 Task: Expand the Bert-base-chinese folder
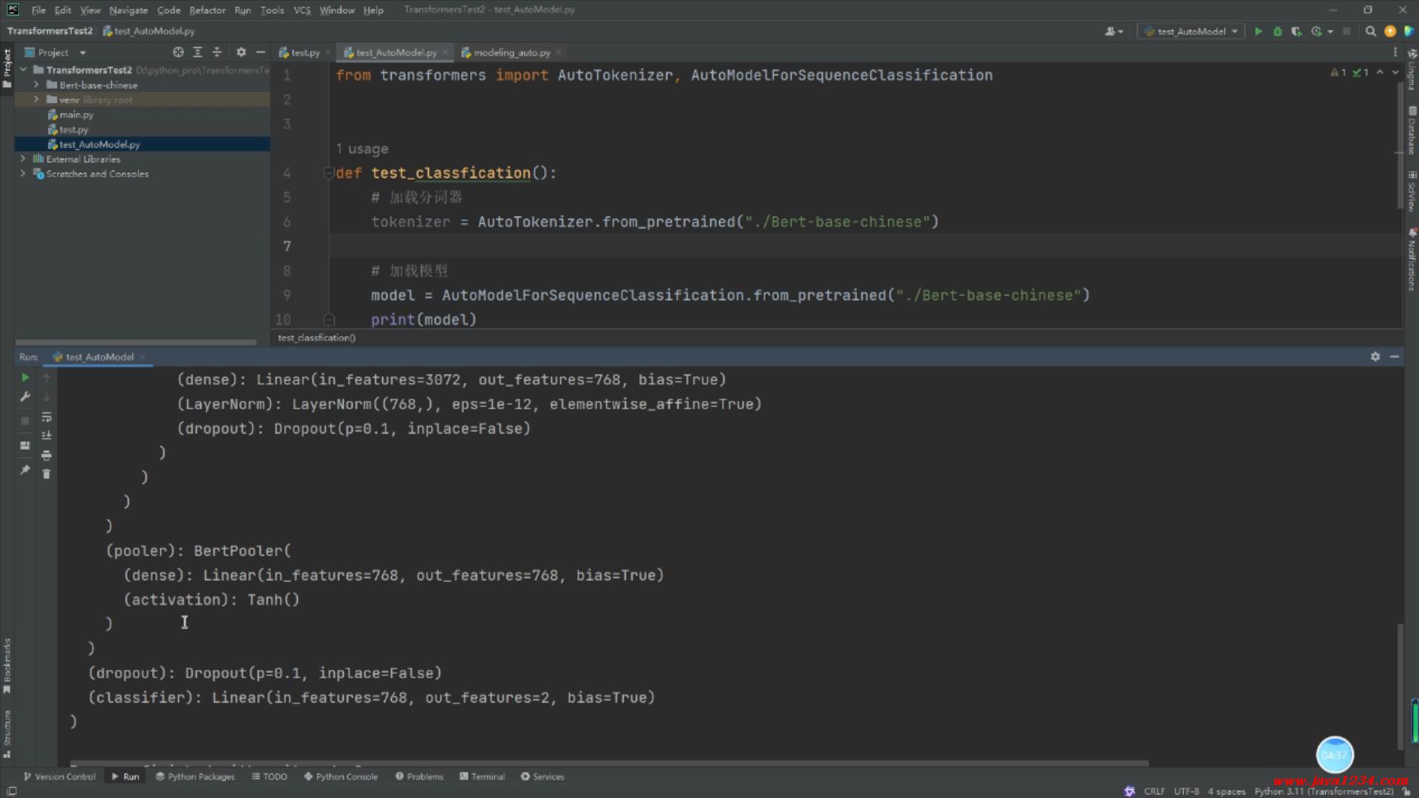(36, 85)
